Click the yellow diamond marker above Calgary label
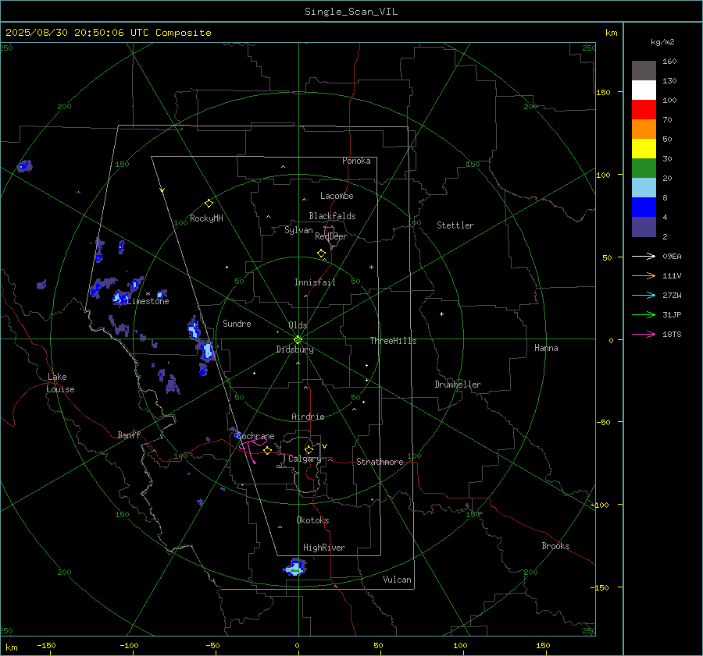This screenshot has width=703, height=656. pos(309,449)
